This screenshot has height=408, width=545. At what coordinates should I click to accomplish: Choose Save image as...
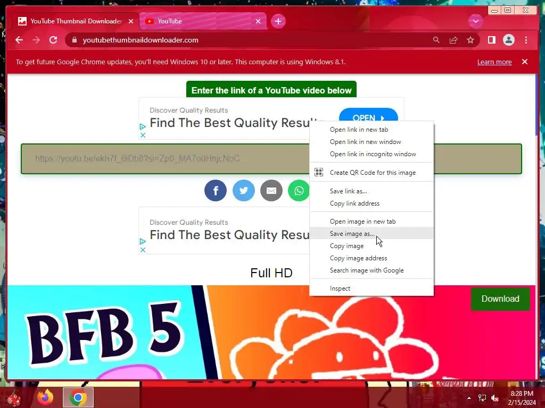pyautogui.click(x=371, y=234)
